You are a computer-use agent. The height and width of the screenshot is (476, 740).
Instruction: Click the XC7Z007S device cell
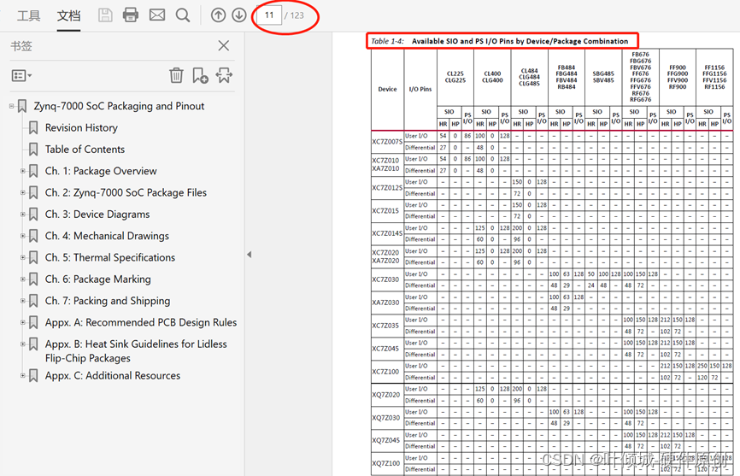[387, 142]
